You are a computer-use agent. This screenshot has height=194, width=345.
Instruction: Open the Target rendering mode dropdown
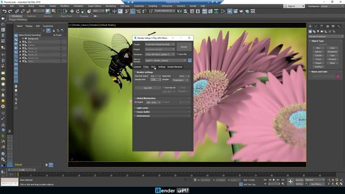pyautogui.click(x=160, y=44)
